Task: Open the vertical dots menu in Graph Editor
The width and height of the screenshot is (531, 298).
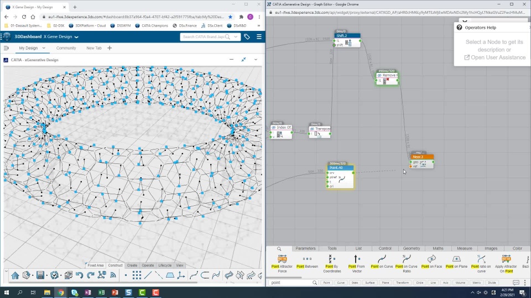Action: coord(525,283)
